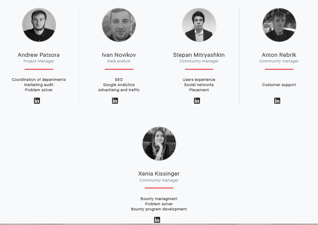Click Xenia Kissinger's profile photo

[x=159, y=144]
